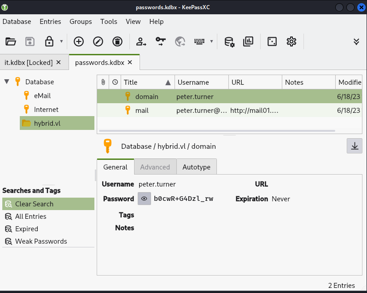Screen dimensions: 367x293
Task: Click password text b0cwR+G4Dzl_rw
Action: tap(183, 199)
